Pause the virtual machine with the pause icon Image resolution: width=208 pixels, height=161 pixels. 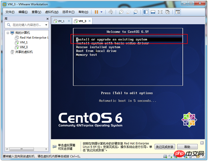coord(97,12)
